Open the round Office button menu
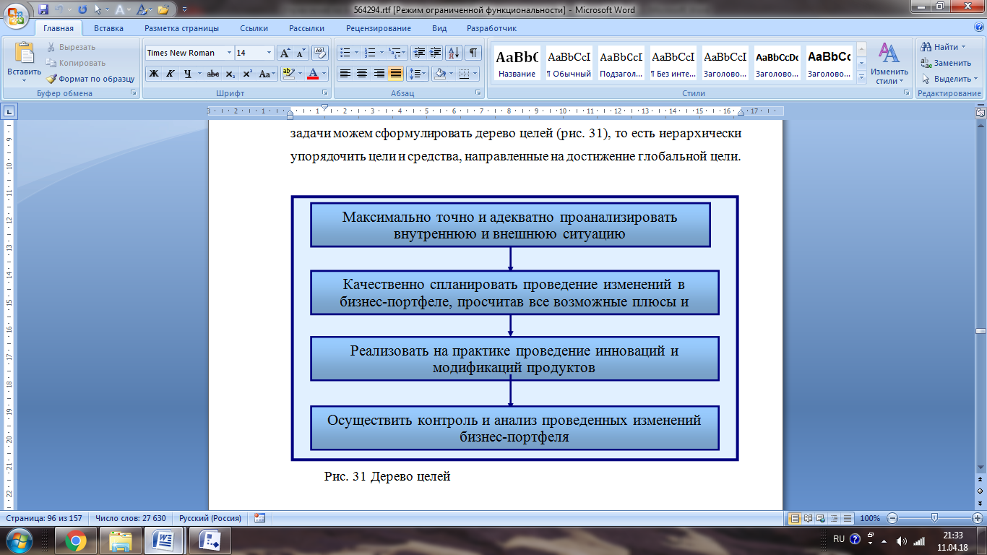The image size is (987, 555). [16, 16]
